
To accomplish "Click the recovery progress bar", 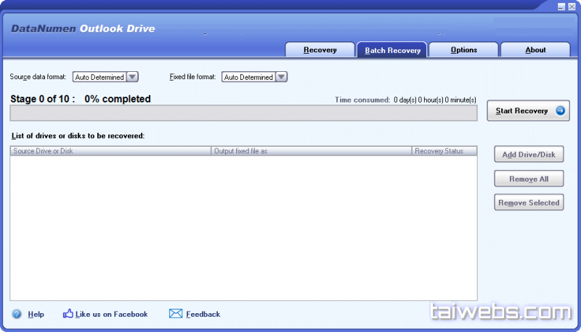I will pos(243,113).
